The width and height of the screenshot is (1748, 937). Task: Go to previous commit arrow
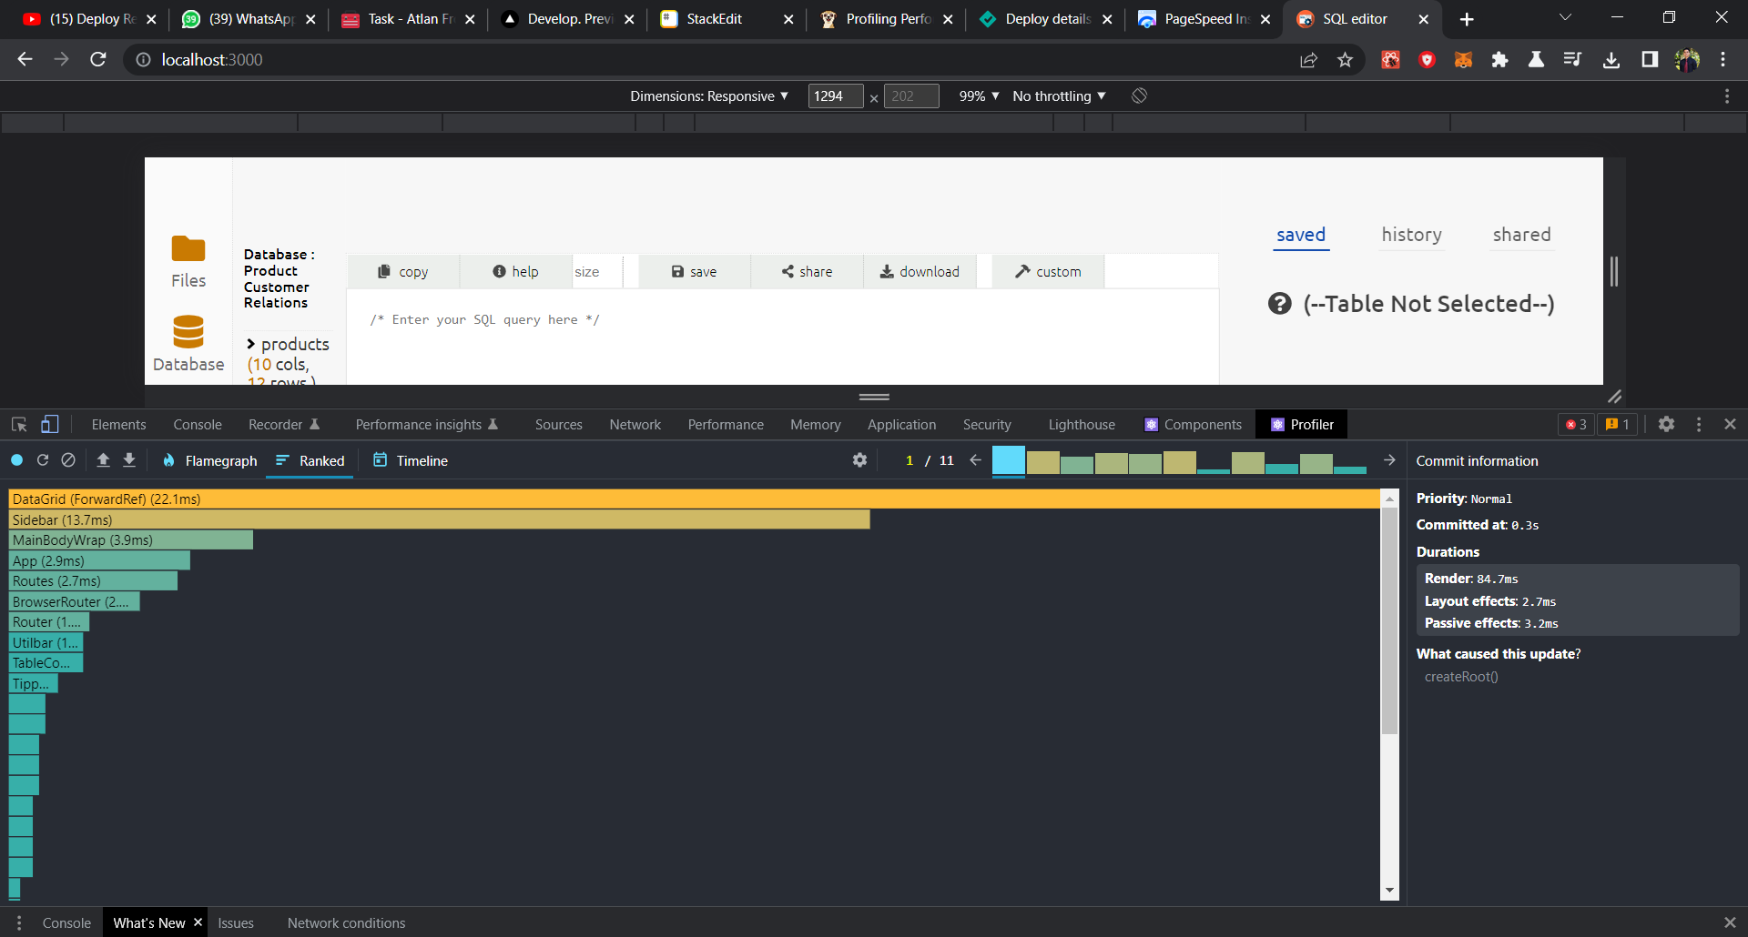coord(975,460)
